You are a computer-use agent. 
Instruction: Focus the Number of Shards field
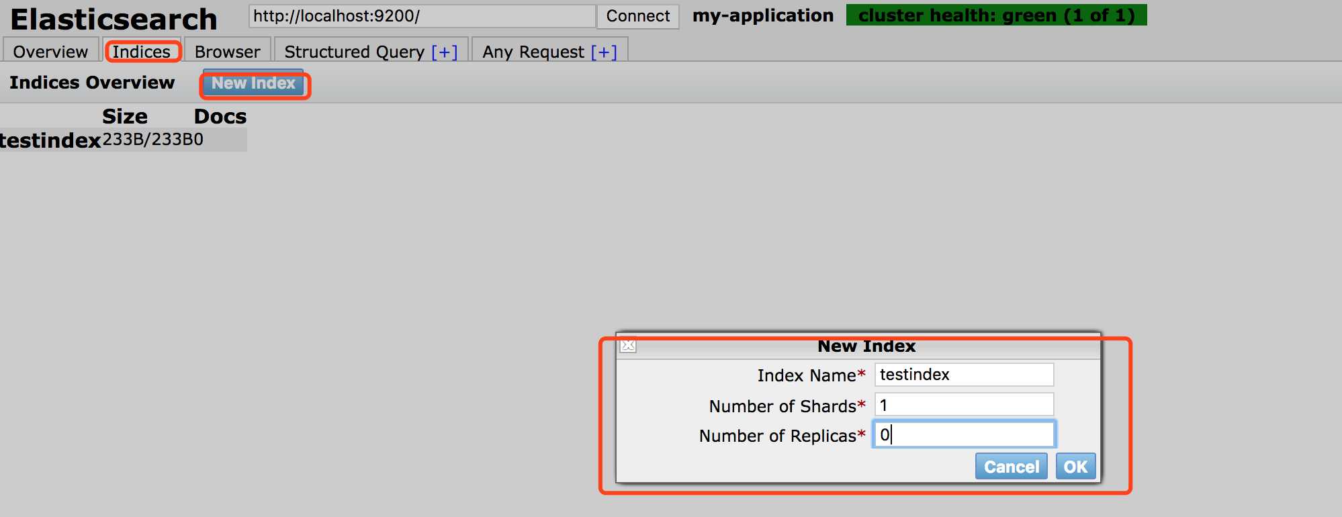(x=964, y=405)
